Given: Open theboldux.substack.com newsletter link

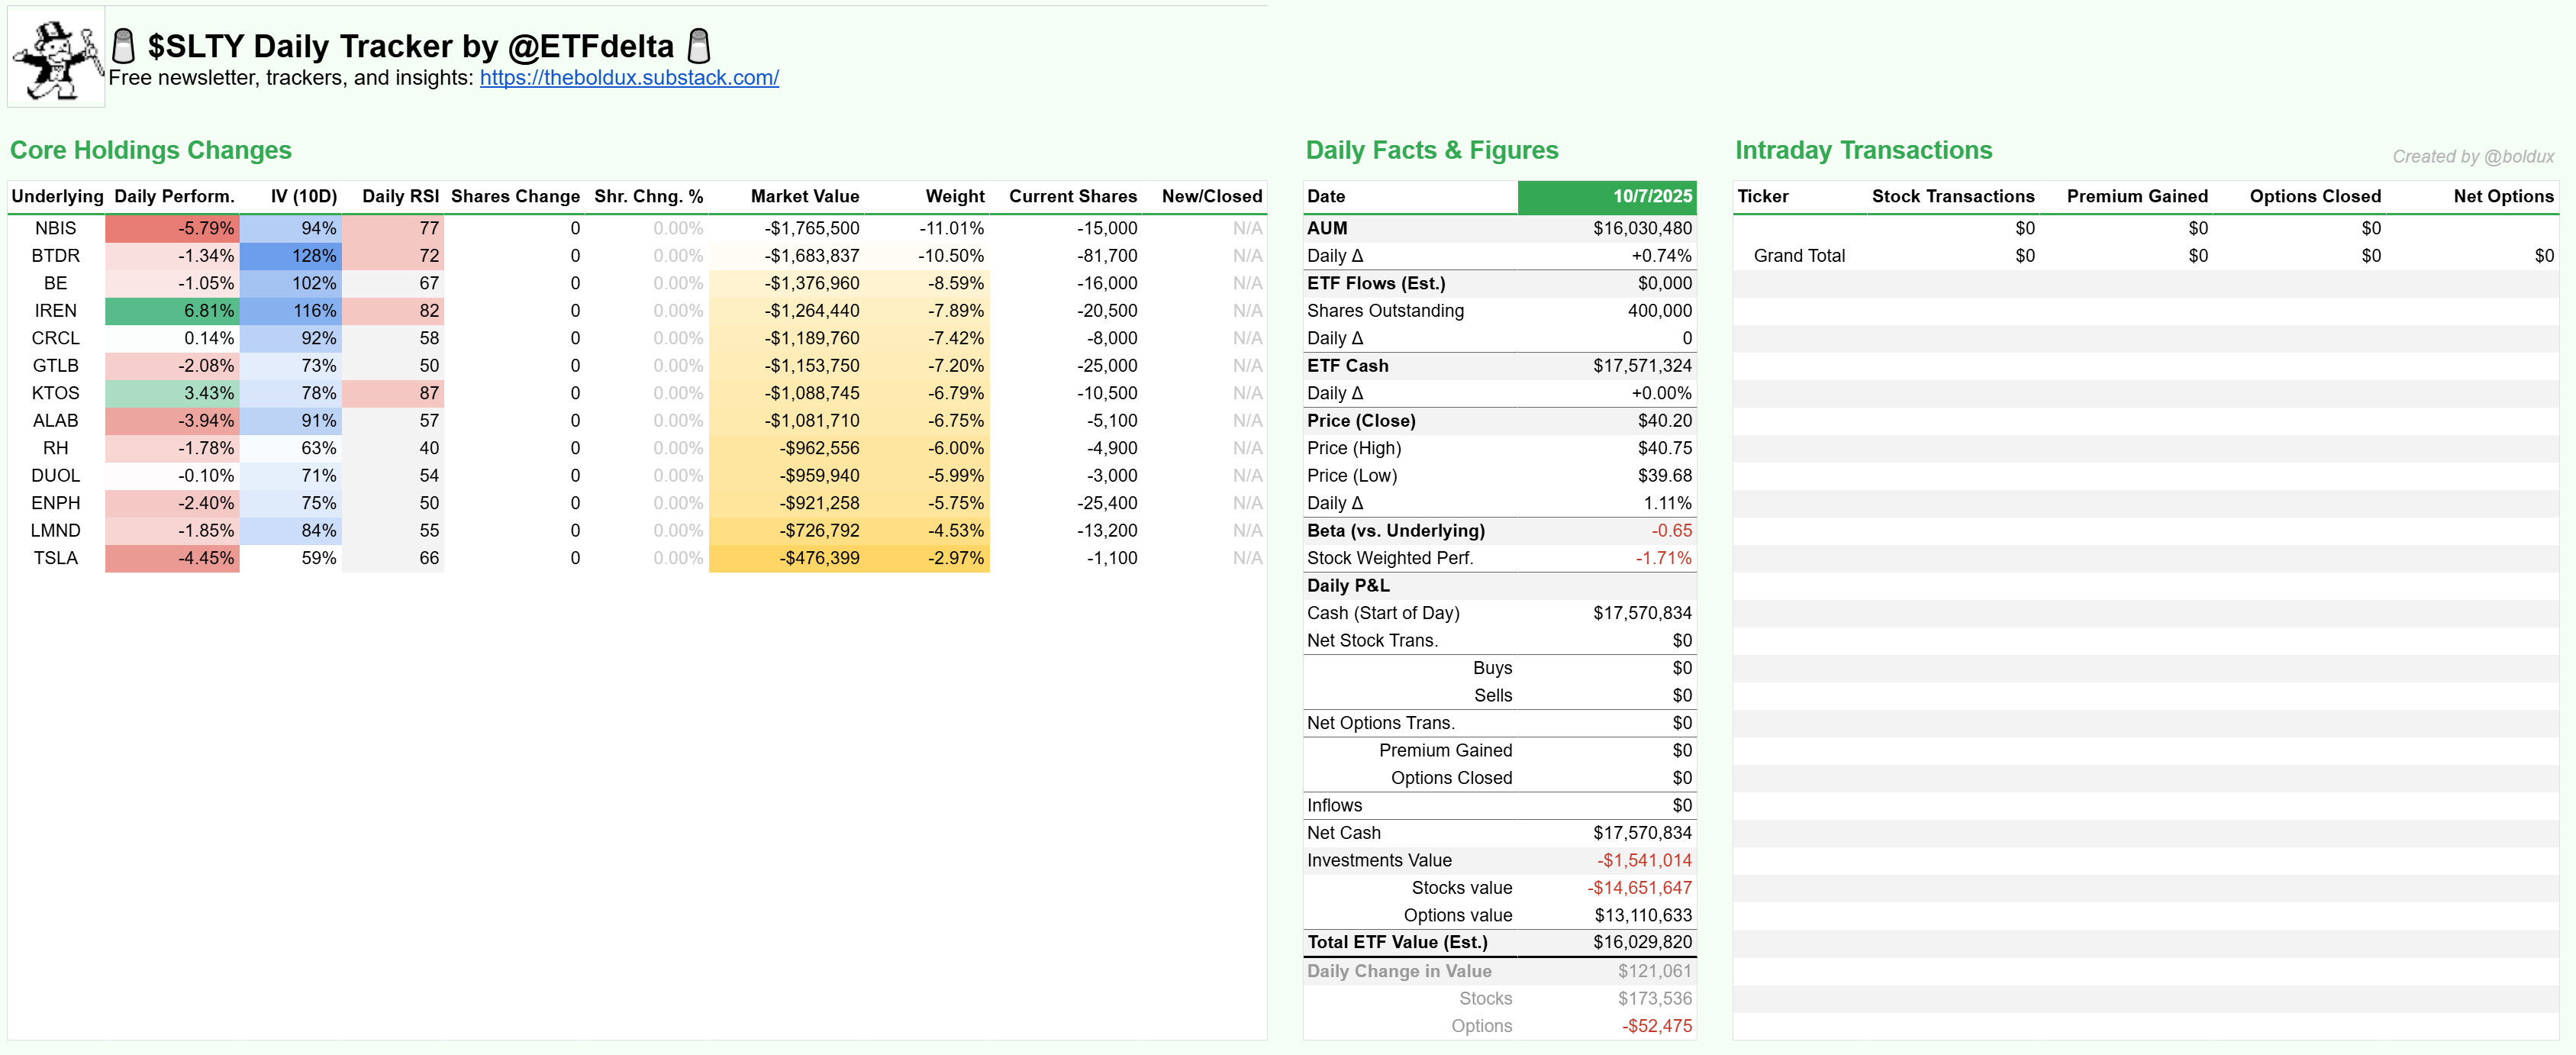Looking at the screenshot, I should [x=628, y=78].
